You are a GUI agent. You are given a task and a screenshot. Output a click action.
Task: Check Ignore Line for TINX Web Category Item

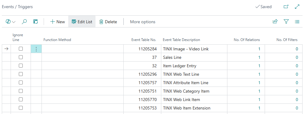pyautogui.click(x=21, y=91)
